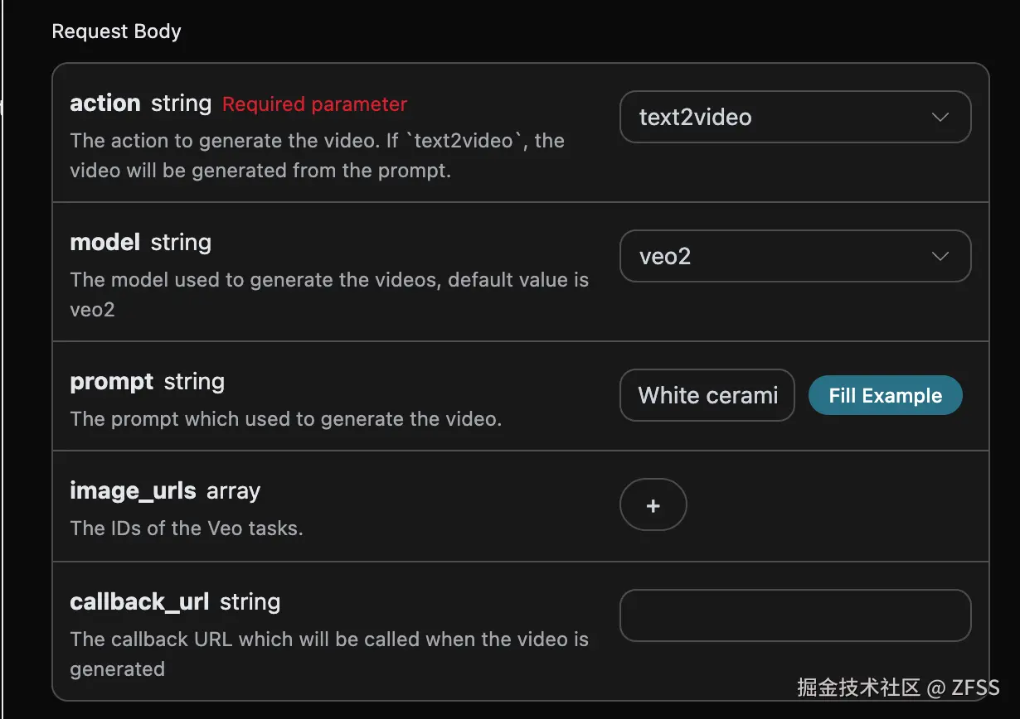Open the model dropdown showing veo2
The width and height of the screenshot is (1020, 719).
[x=794, y=256]
